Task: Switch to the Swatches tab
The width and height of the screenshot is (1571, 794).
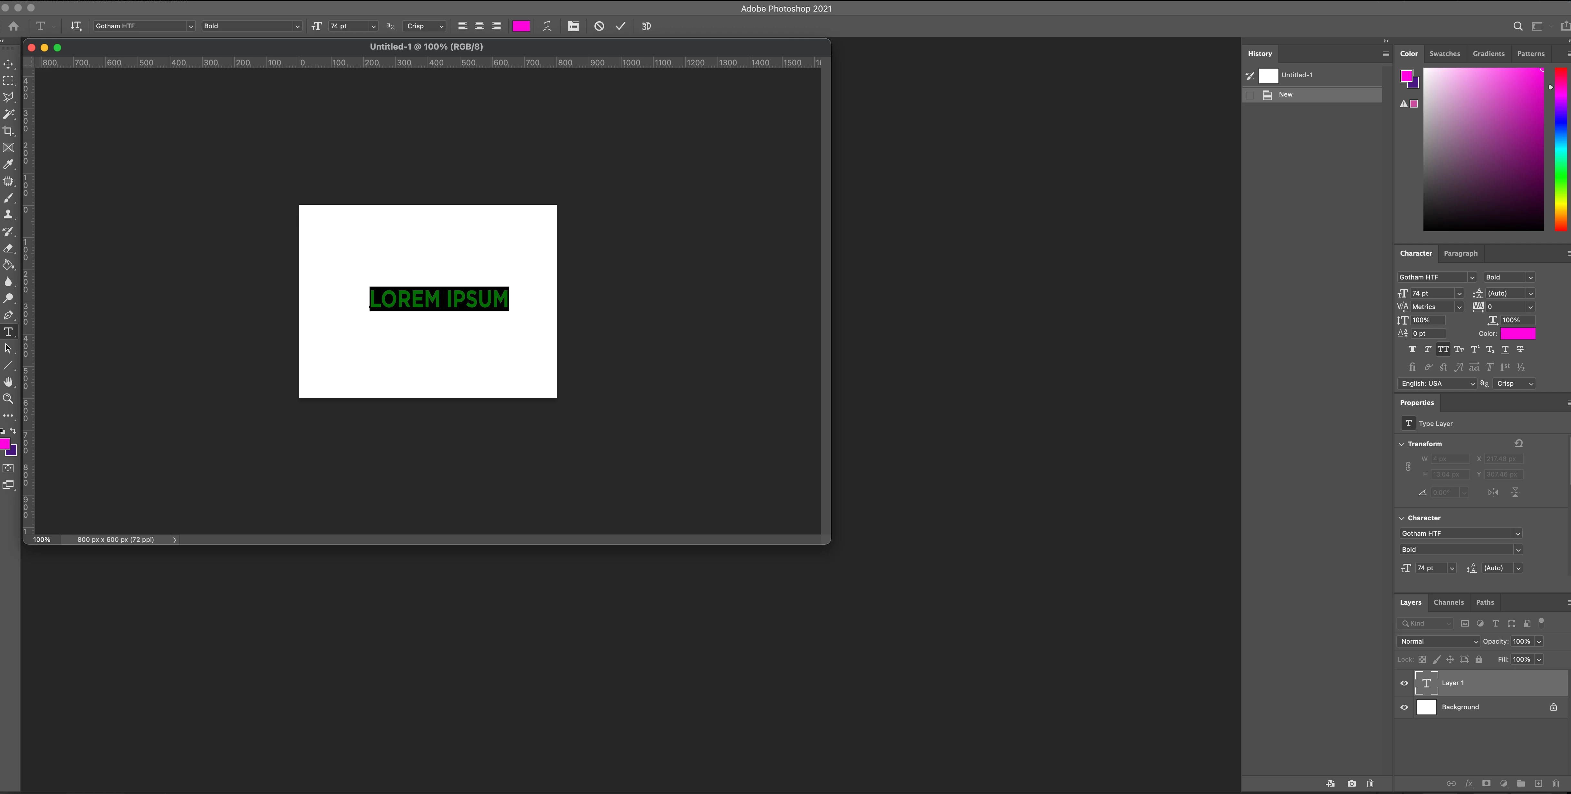Action: [x=1444, y=54]
